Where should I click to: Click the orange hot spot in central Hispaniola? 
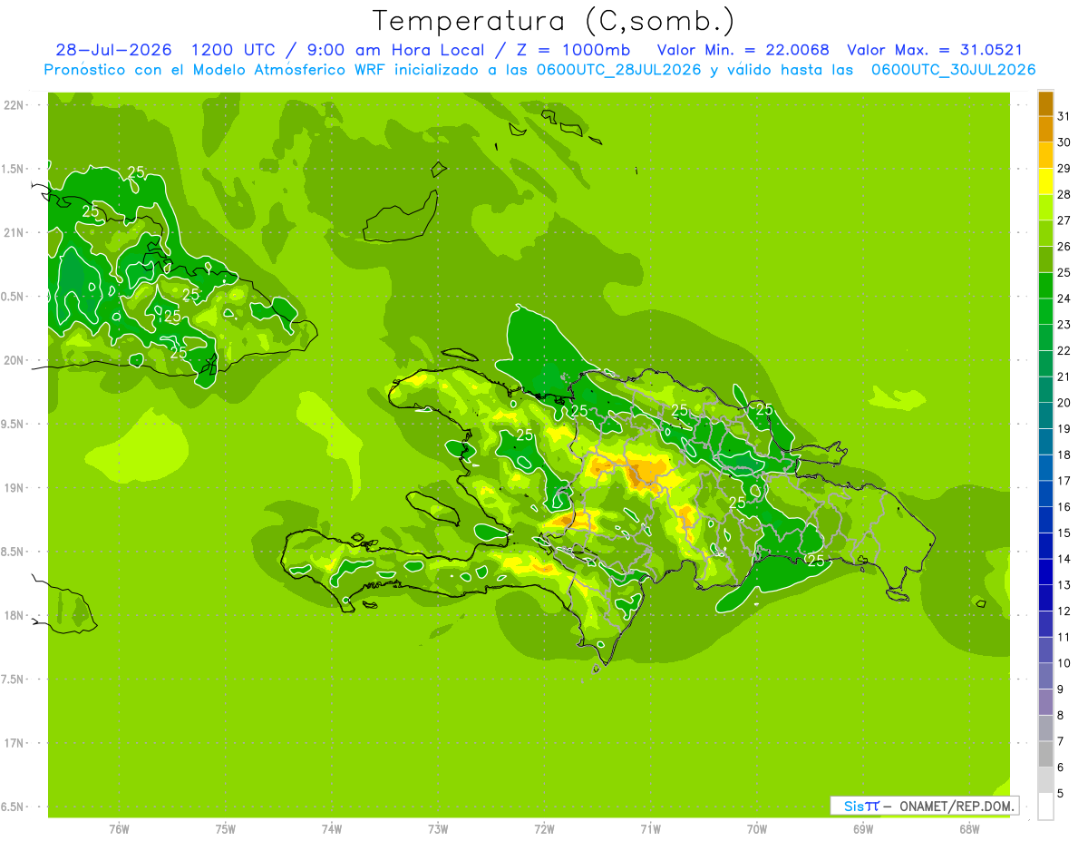646,474
